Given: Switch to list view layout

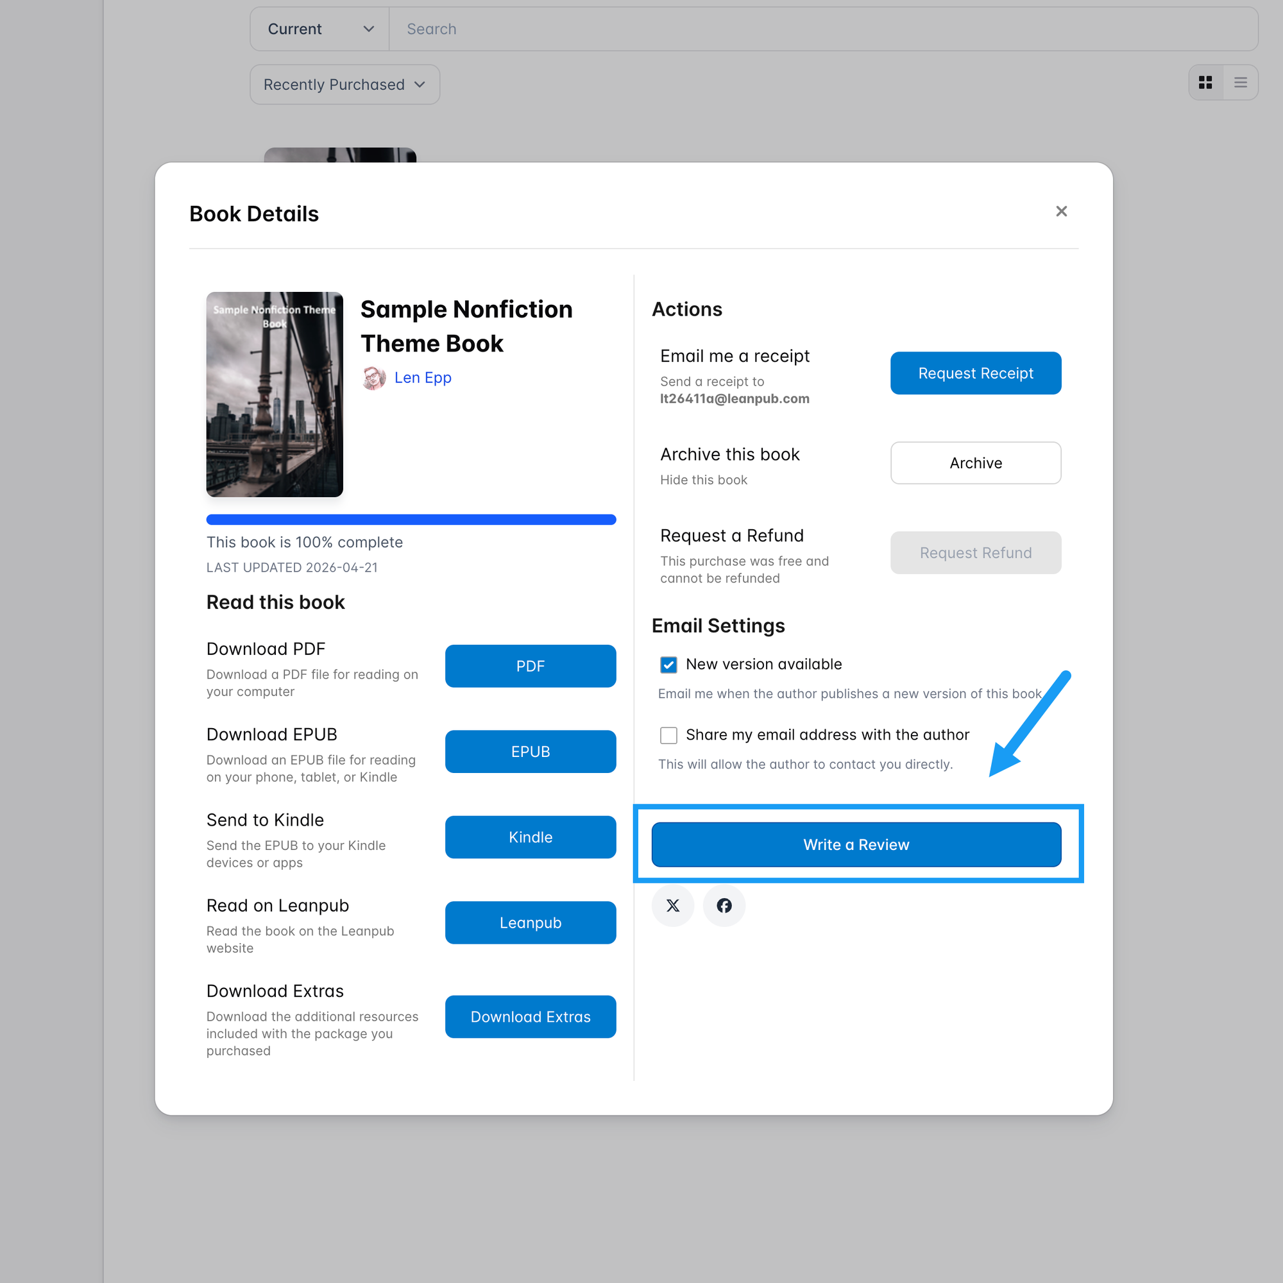Looking at the screenshot, I should (x=1240, y=82).
